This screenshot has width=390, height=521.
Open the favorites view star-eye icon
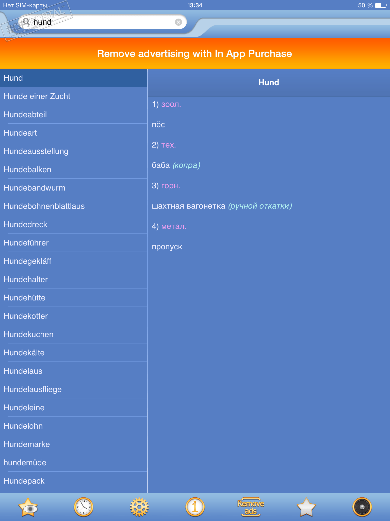pos(28,507)
